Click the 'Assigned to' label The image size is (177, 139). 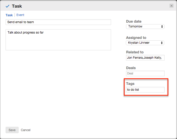136,38
